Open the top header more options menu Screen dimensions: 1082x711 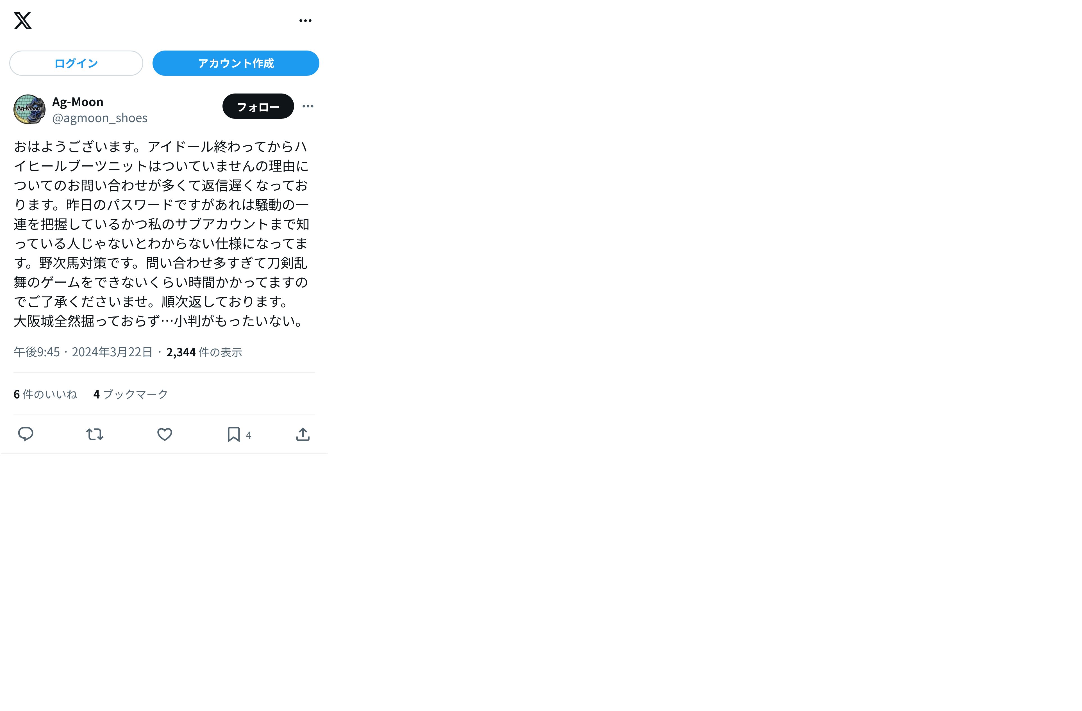coord(305,21)
